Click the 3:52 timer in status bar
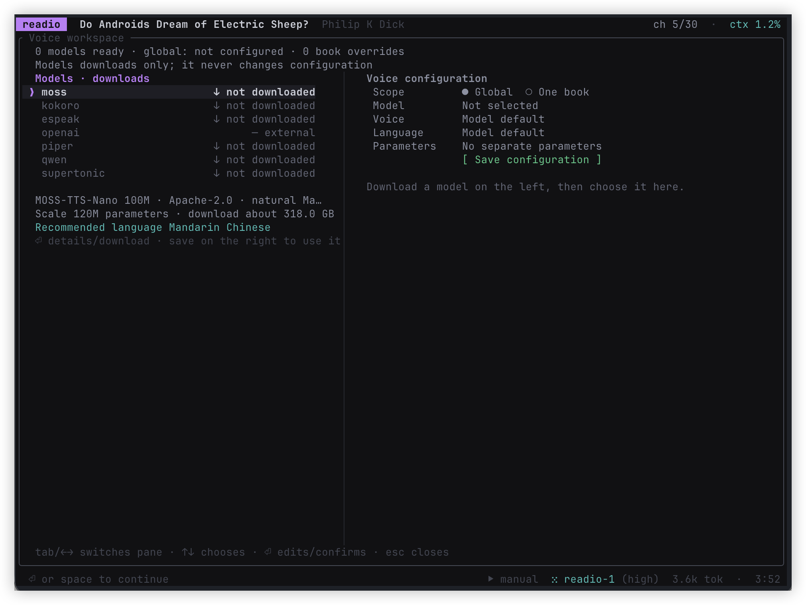 click(x=767, y=579)
